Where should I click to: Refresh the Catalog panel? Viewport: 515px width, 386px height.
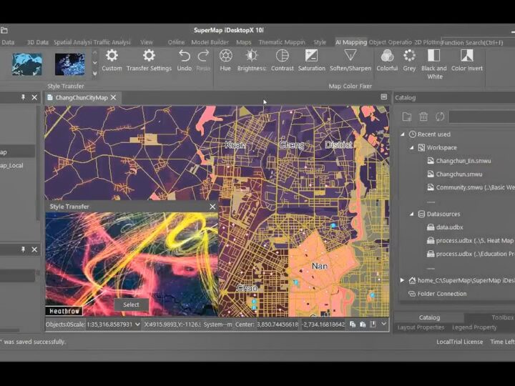pyautogui.click(x=440, y=117)
